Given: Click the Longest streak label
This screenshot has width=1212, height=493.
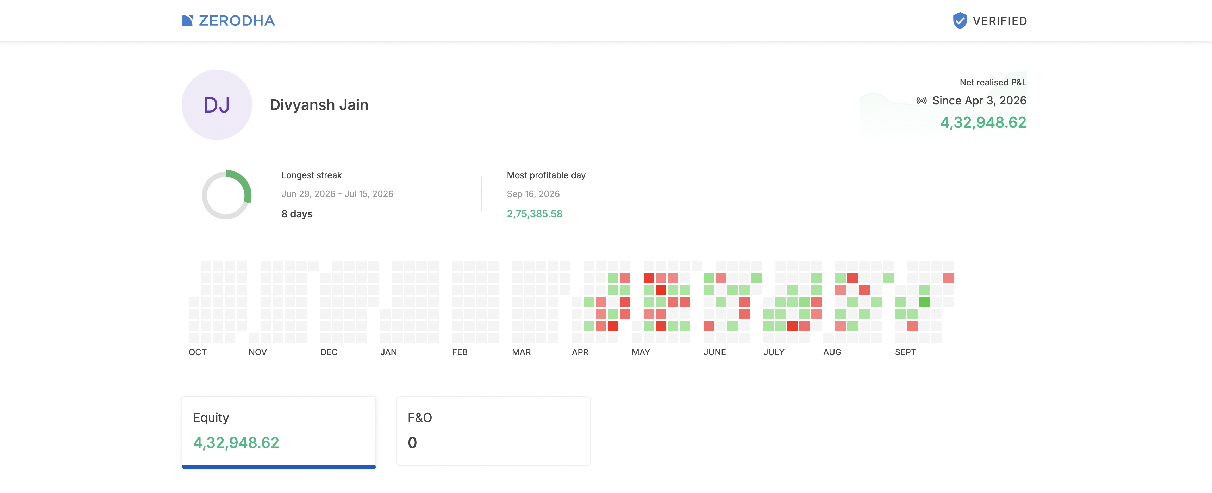Looking at the screenshot, I should click(x=312, y=175).
